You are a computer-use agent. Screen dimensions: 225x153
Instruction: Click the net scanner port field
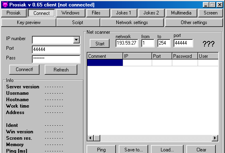click(x=183, y=43)
